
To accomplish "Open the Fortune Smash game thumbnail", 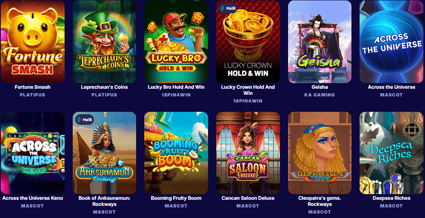I will 33,42.
